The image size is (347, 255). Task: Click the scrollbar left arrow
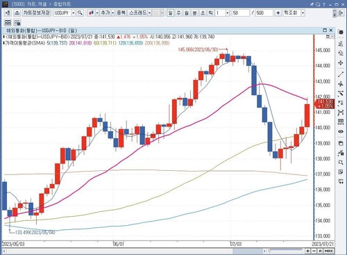click(4, 251)
